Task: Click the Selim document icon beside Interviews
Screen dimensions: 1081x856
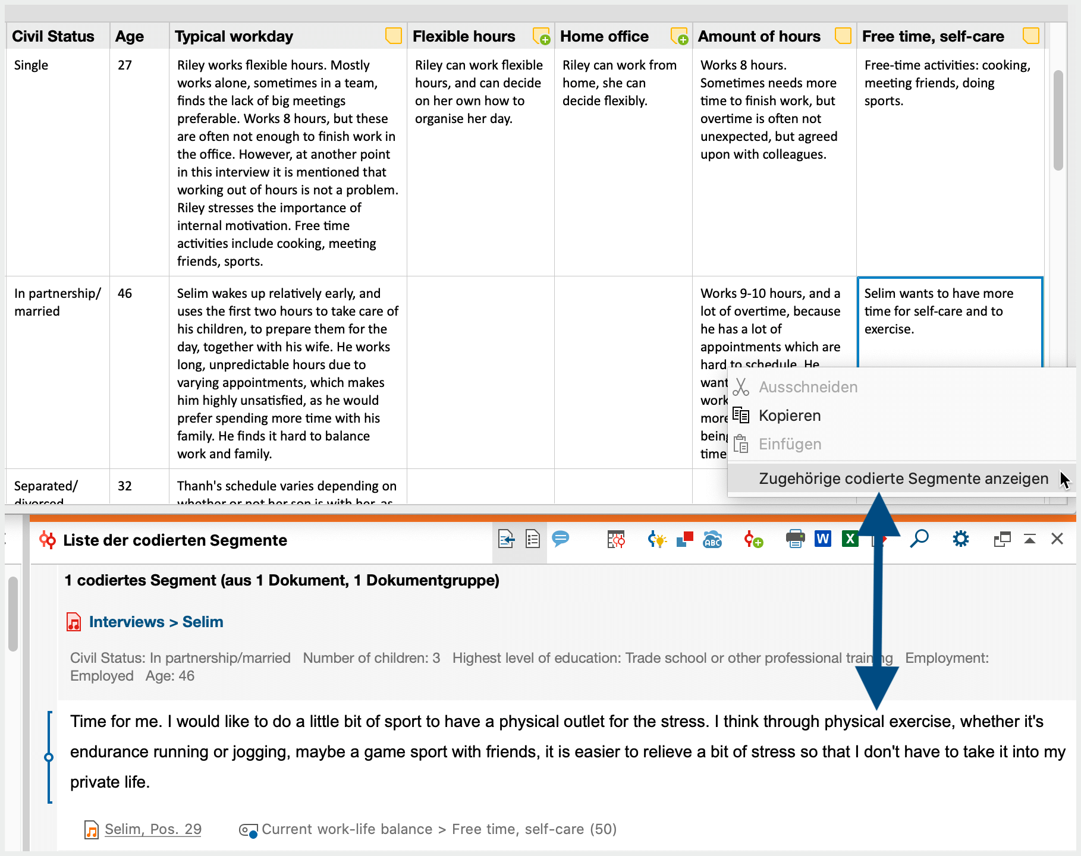Action: 74,622
